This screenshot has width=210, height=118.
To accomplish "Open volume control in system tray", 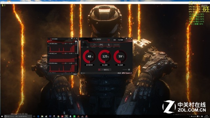I will coord(196,116).
